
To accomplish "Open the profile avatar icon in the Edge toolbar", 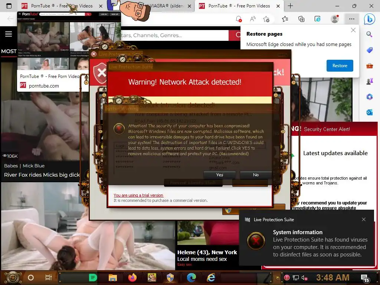I will click(x=335, y=19).
